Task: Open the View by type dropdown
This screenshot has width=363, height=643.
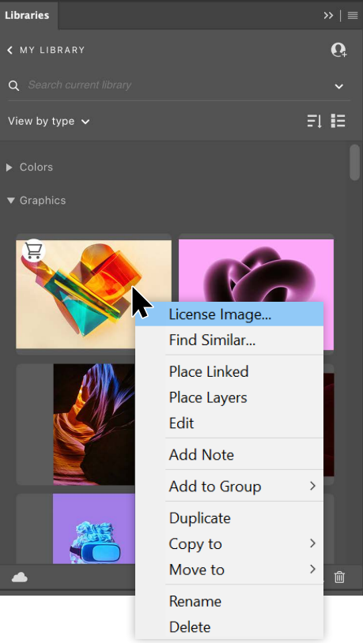Action: pyautogui.click(x=48, y=122)
